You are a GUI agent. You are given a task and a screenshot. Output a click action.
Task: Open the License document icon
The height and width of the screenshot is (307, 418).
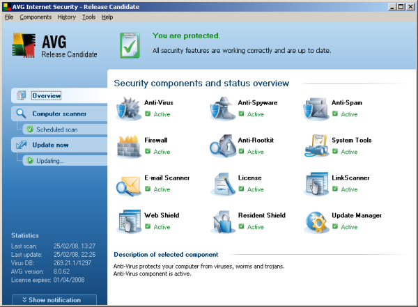(x=223, y=184)
